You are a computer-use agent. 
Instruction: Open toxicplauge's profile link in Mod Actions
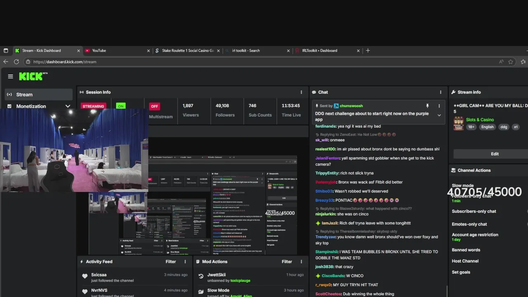coord(240,280)
